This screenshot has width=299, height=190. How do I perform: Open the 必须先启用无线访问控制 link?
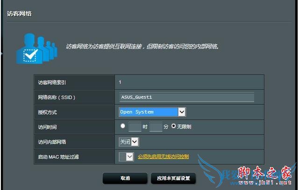click(164, 156)
